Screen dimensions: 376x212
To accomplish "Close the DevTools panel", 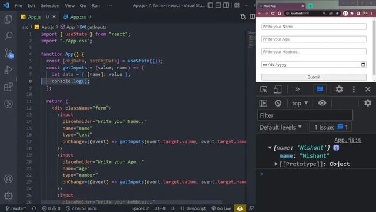I will (x=368, y=90).
